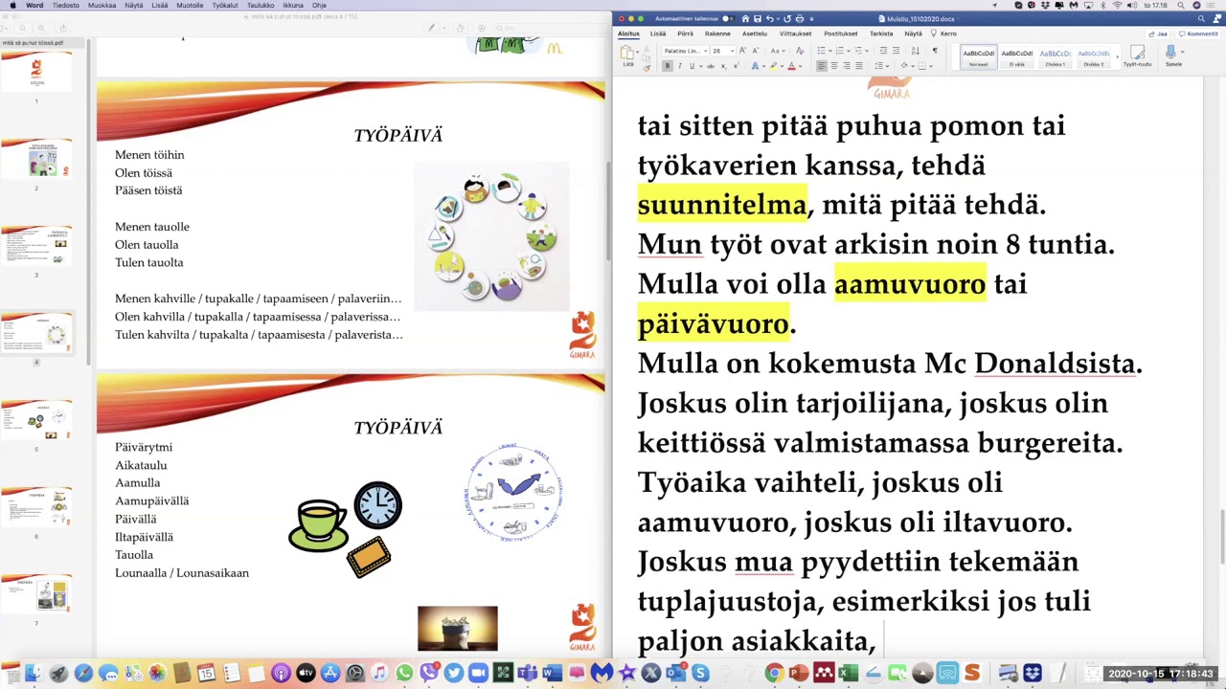Apply the red font color
This screenshot has width=1226, height=689.
coord(791,66)
